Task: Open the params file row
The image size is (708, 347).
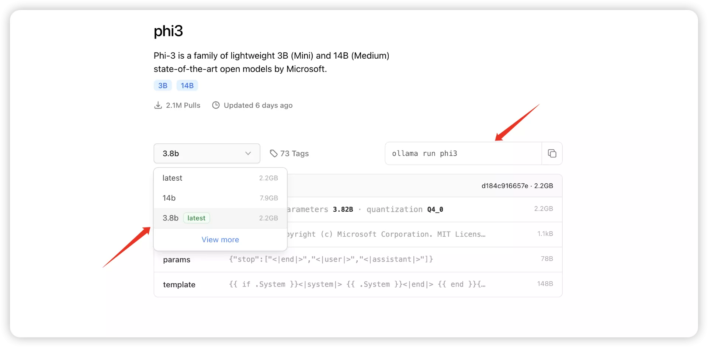Action: click(358, 260)
